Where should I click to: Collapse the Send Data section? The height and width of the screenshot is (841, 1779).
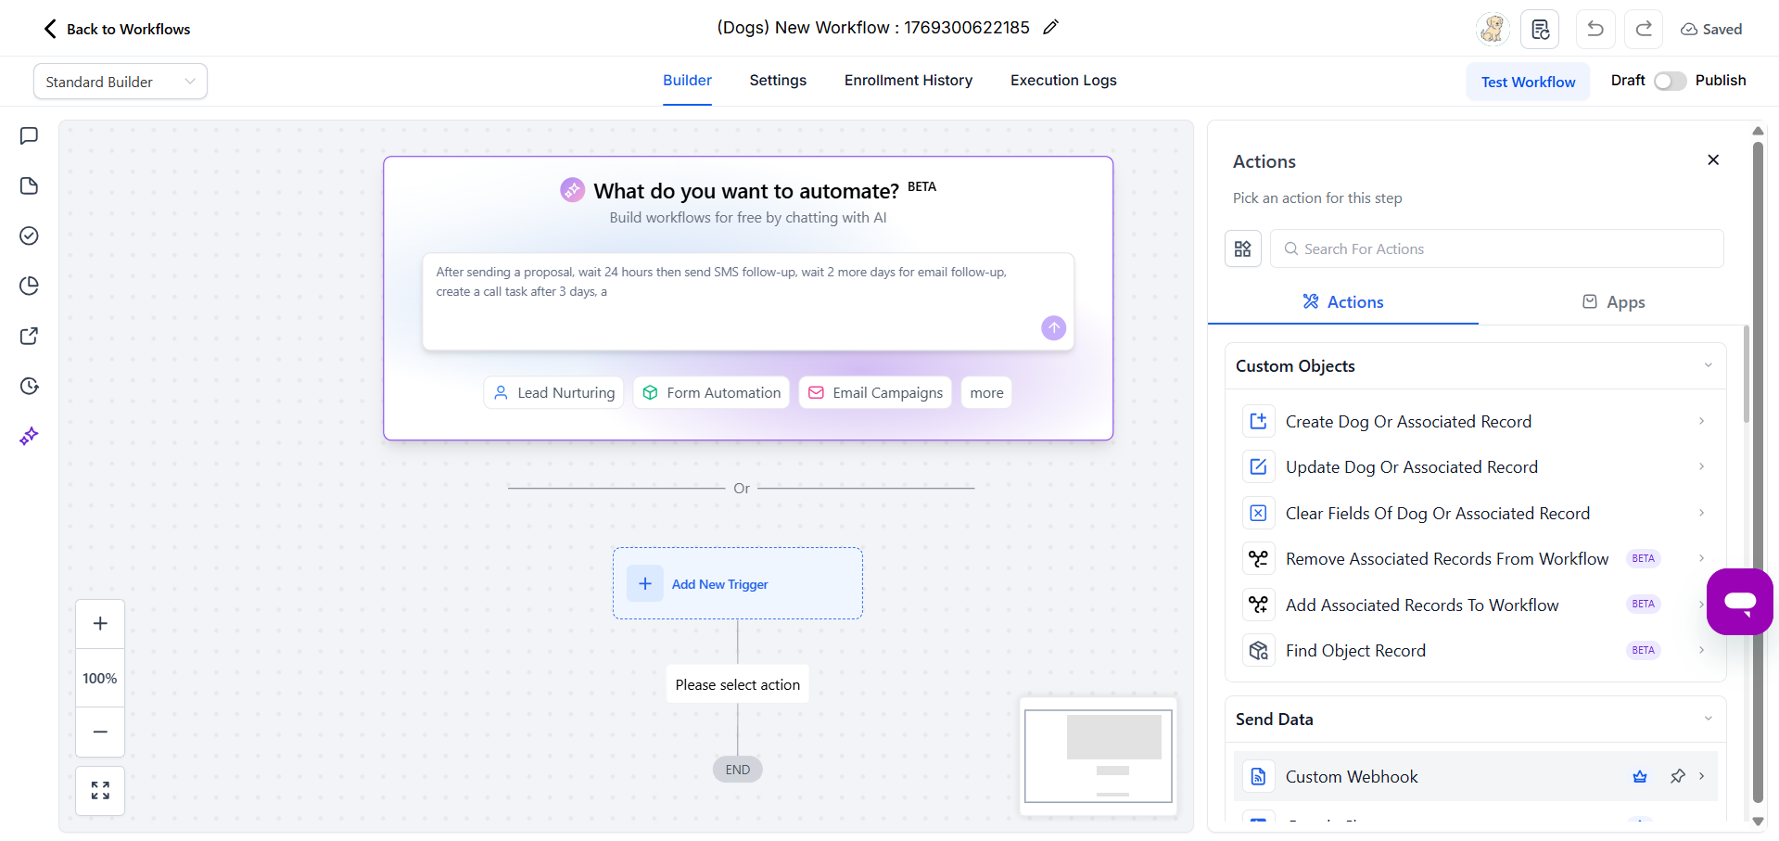1709,719
